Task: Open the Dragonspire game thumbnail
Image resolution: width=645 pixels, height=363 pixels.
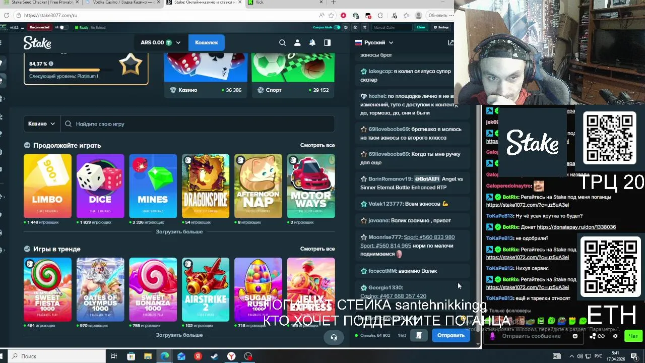Action: point(206,186)
